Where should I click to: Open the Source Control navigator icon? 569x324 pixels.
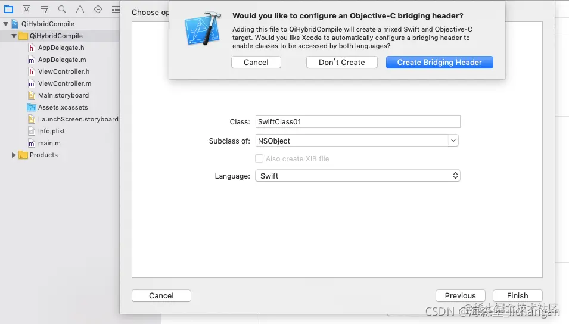26,10
